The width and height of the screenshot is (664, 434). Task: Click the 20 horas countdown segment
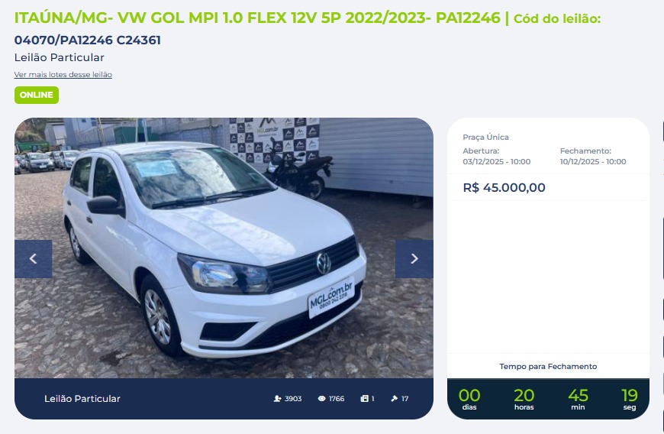coord(524,400)
